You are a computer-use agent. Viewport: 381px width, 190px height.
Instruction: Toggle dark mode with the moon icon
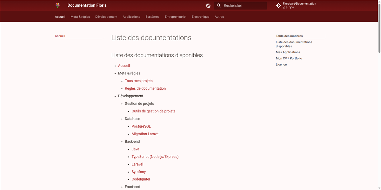click(x=208, y=5)
